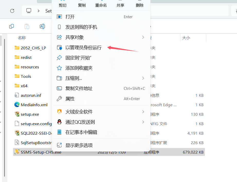Click the phone icon for 发送到我的手机
Screen dimensions: 237x182
point(59,27)
